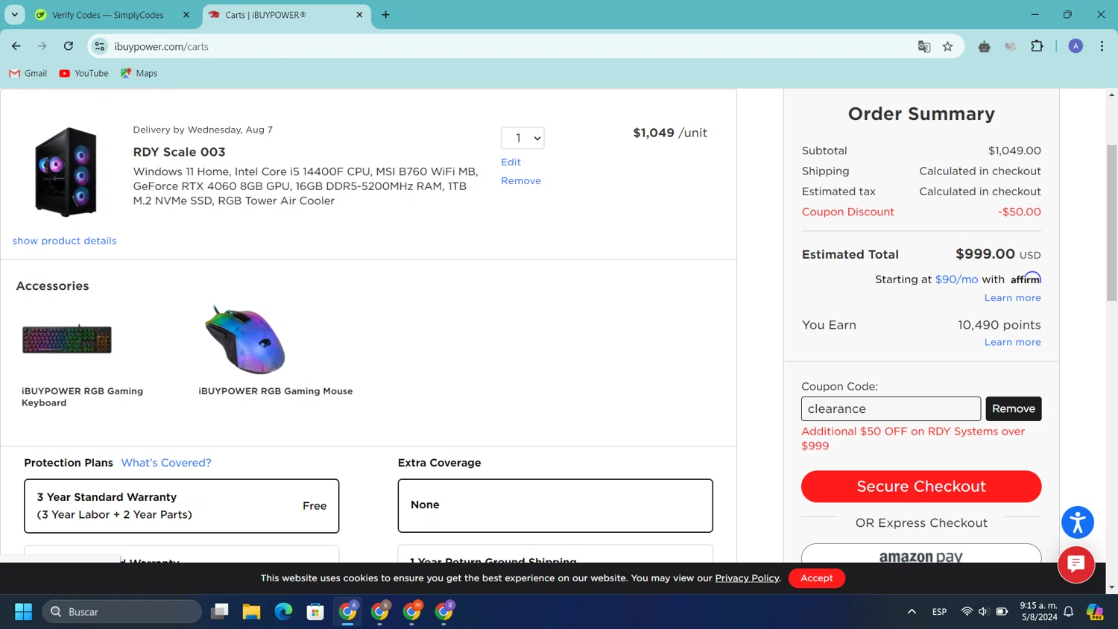Go back to previous page
Screen dimensions: 1118x629
16,46
